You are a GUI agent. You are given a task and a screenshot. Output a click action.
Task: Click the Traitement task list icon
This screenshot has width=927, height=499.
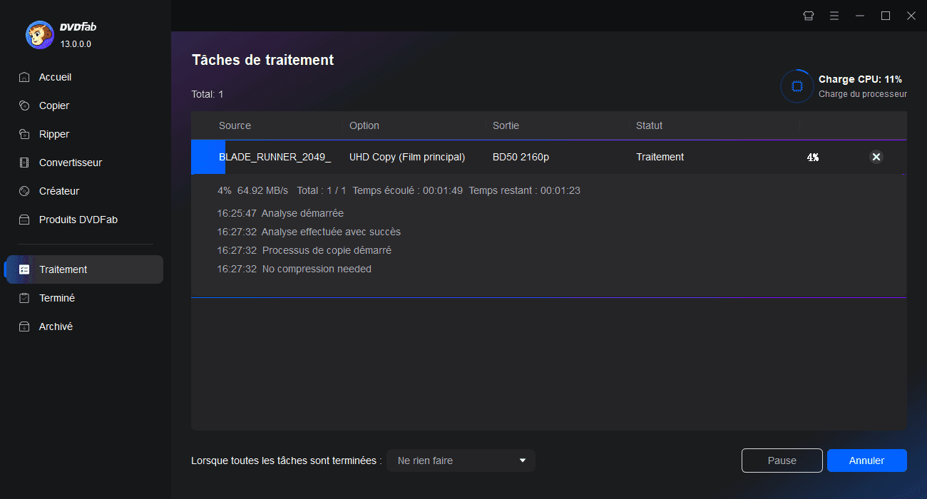24,269
